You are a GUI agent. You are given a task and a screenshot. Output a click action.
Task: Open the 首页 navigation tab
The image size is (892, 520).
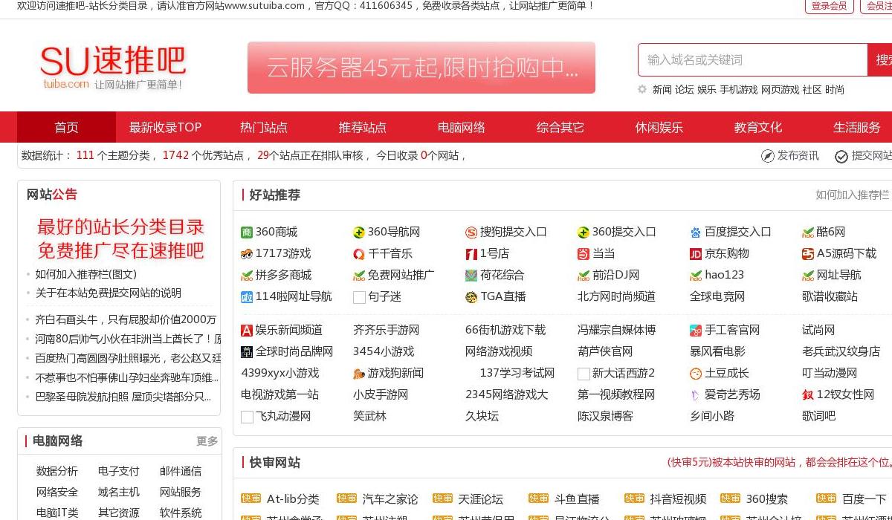point(66,127)
